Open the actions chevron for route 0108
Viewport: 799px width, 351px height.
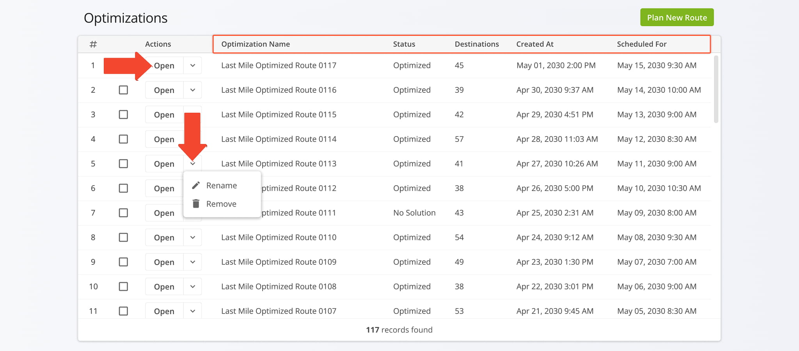pyautogui.click(x=193, y=287)
